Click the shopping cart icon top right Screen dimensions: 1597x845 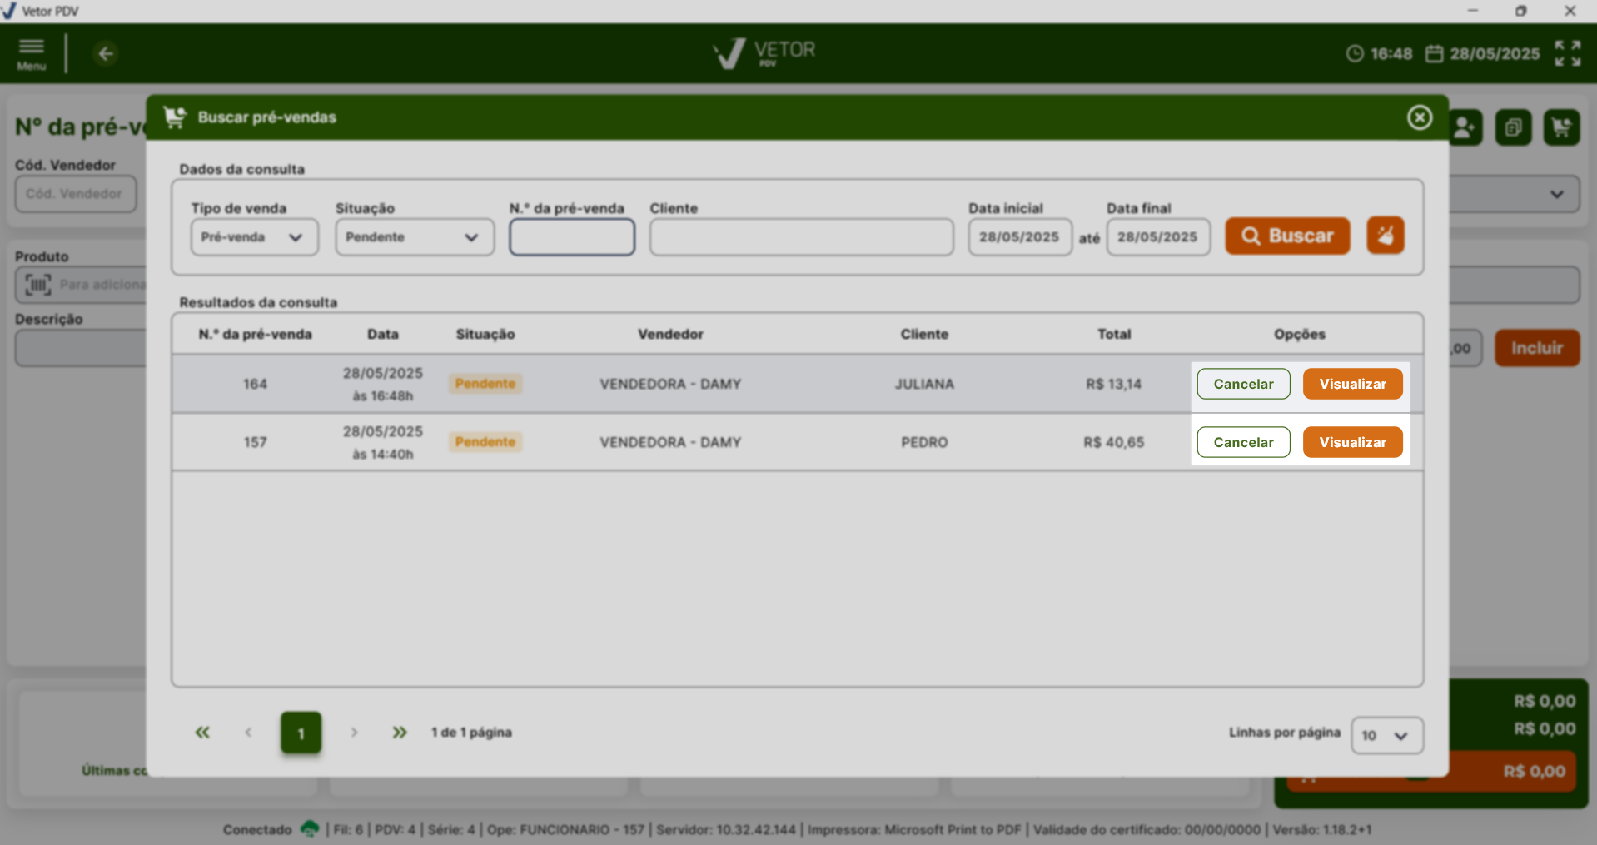pos(1561,128)
